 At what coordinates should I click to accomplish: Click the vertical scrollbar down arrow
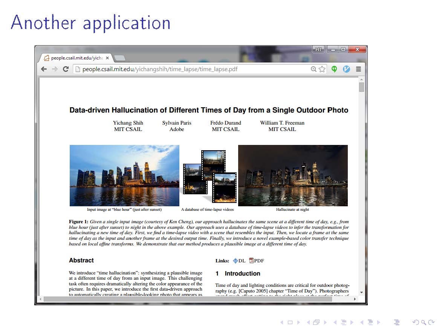pyautogui.click(x=361, y=292)
